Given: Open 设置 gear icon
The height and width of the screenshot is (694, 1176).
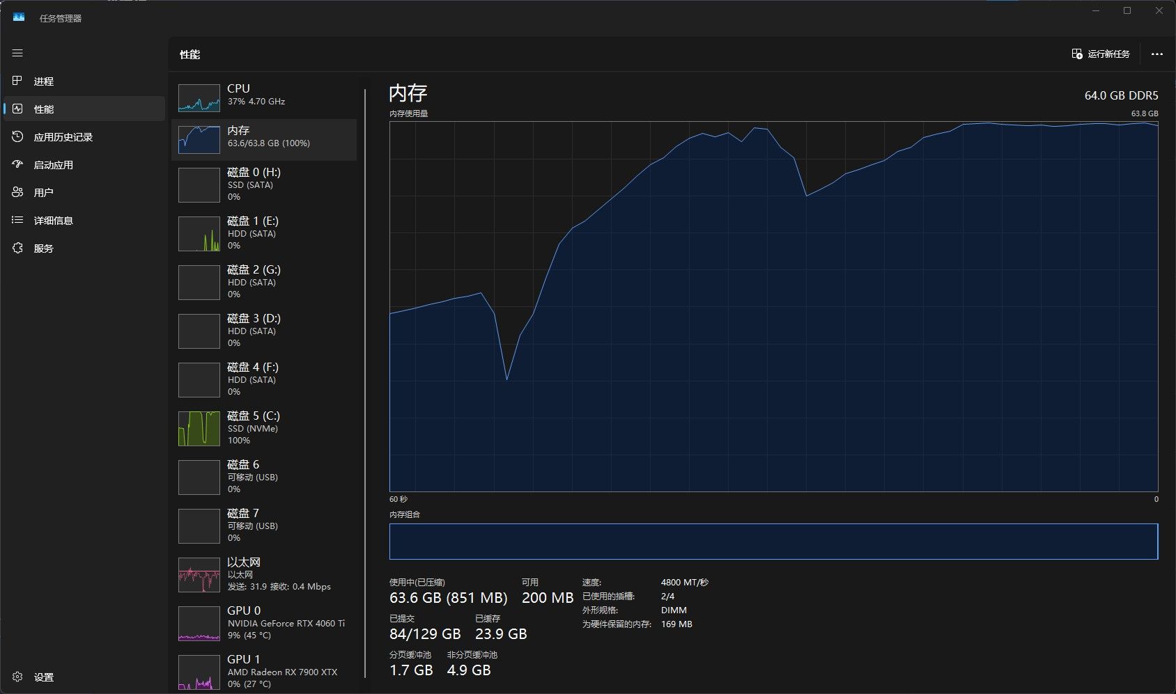Looking at the screenshot, I should coord(17,677).
